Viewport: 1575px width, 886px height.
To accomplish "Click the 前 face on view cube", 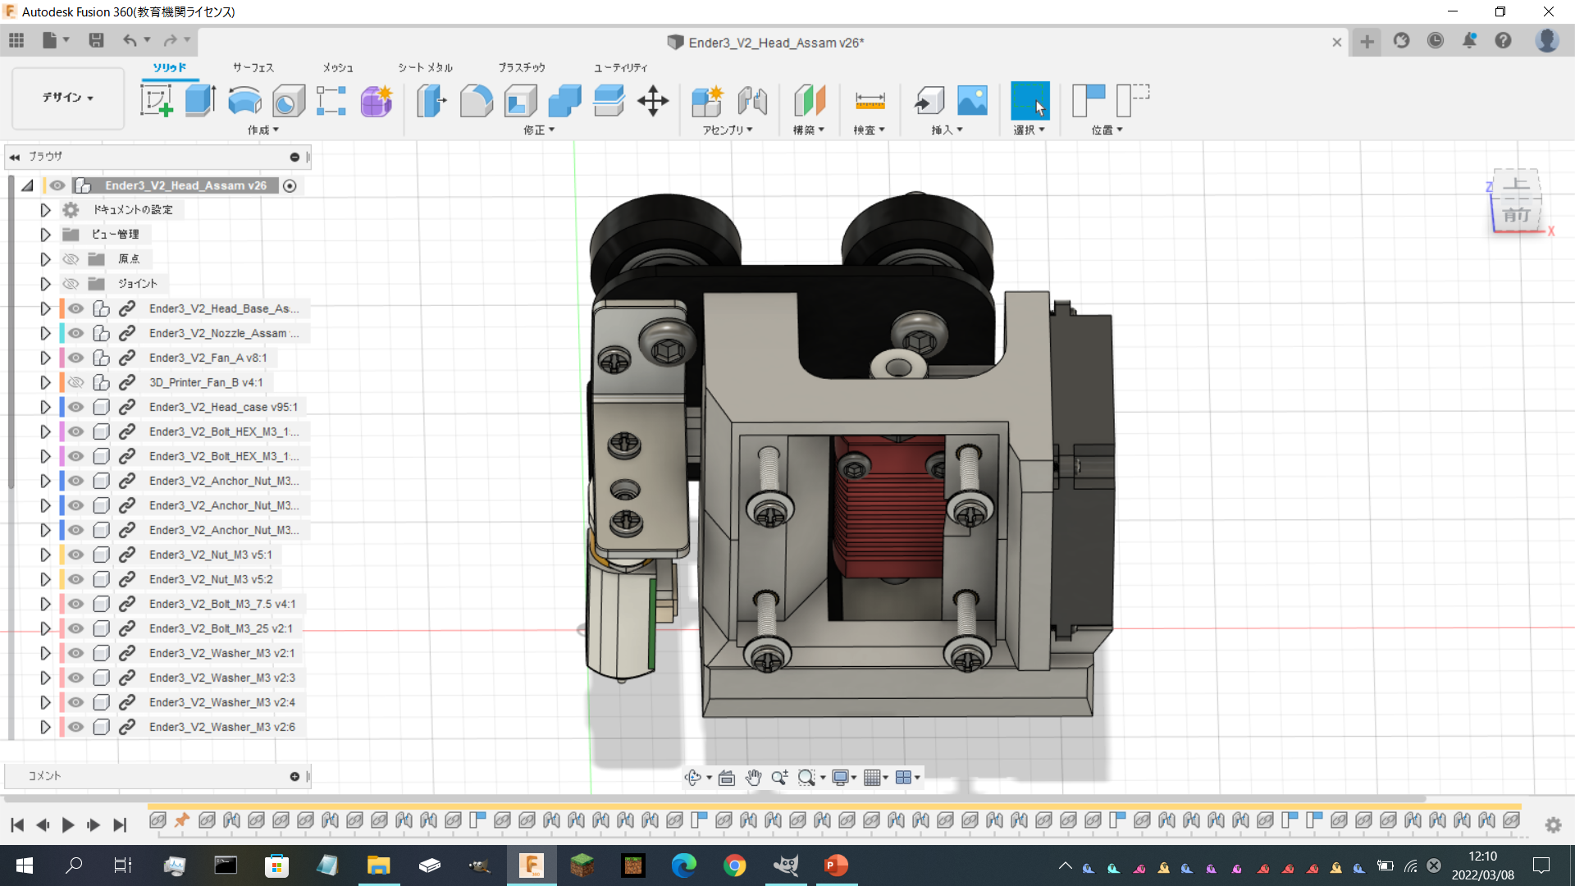I will coord(1516,215).
